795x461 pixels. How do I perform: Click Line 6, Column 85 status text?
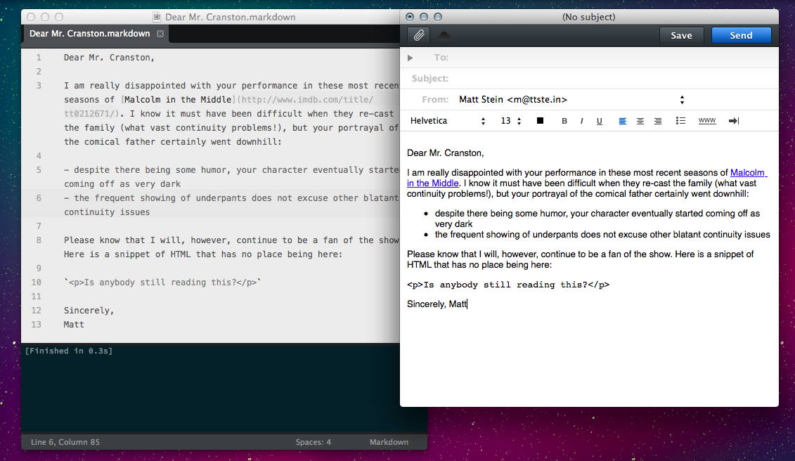pyautogui.click(x=65, y=442)
